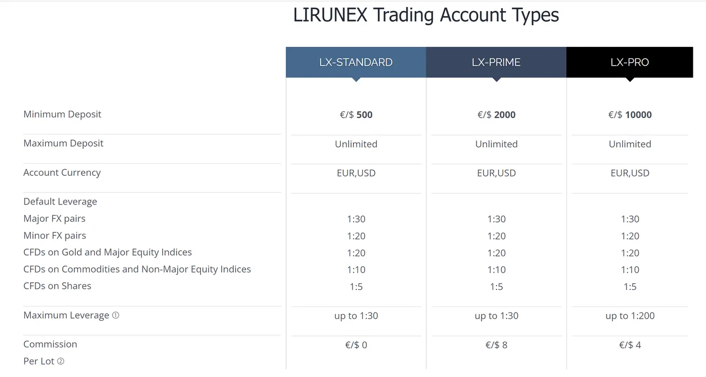Click Unlimited under LX-PRIME

pyautogui.click(x=496, y=144)
